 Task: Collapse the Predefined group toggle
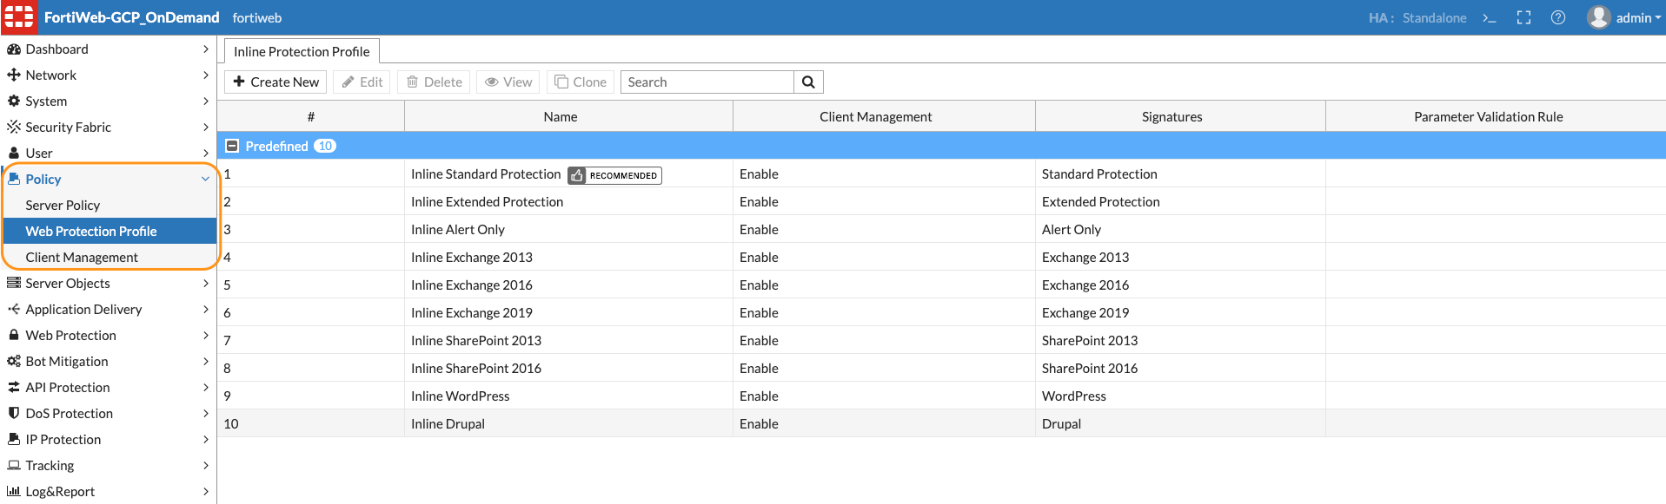(232, 146)
